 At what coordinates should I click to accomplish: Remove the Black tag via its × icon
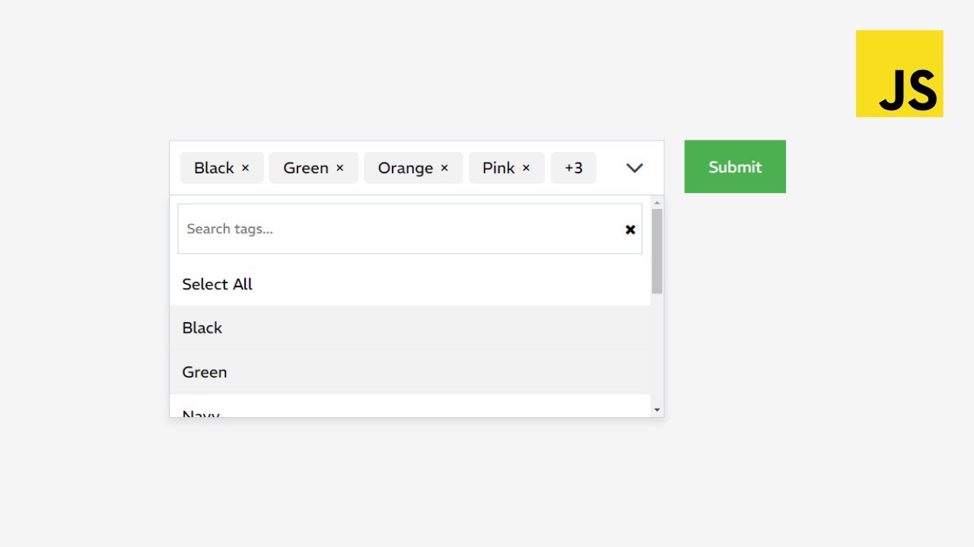click(245, 169)
